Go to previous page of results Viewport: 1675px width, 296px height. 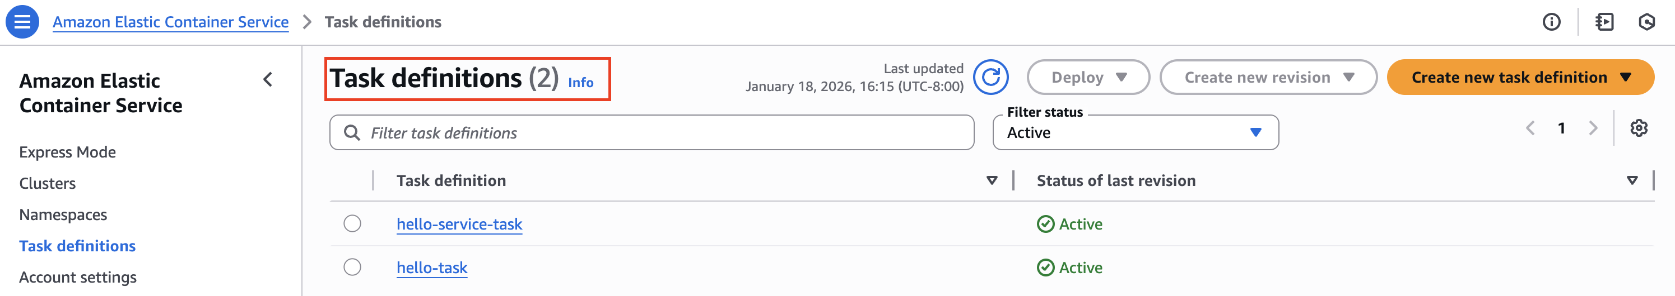pyautogui.click(x=1530, y=128)
